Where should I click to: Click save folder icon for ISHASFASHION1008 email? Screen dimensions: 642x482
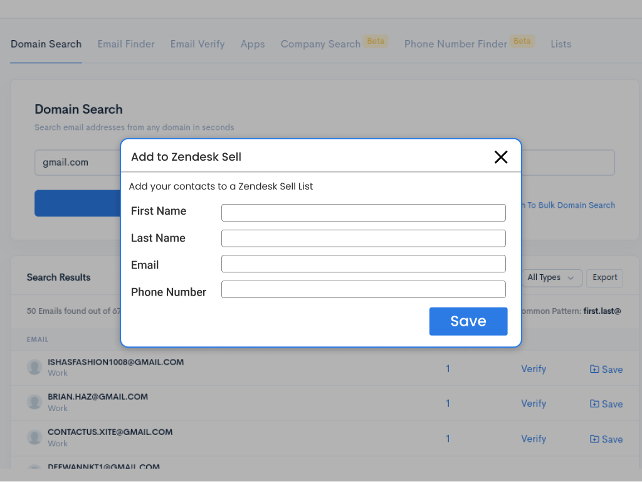pyautogui.click(x=594, y=369)
